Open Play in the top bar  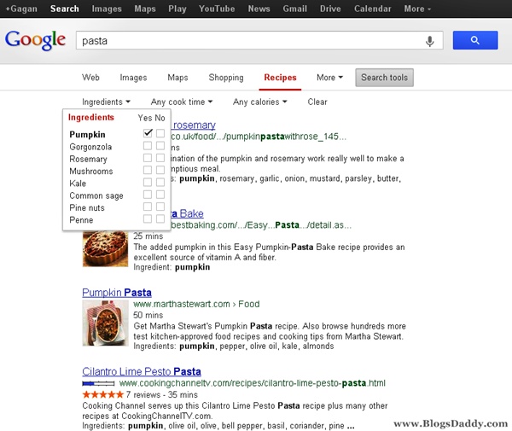tap(177, 9)
